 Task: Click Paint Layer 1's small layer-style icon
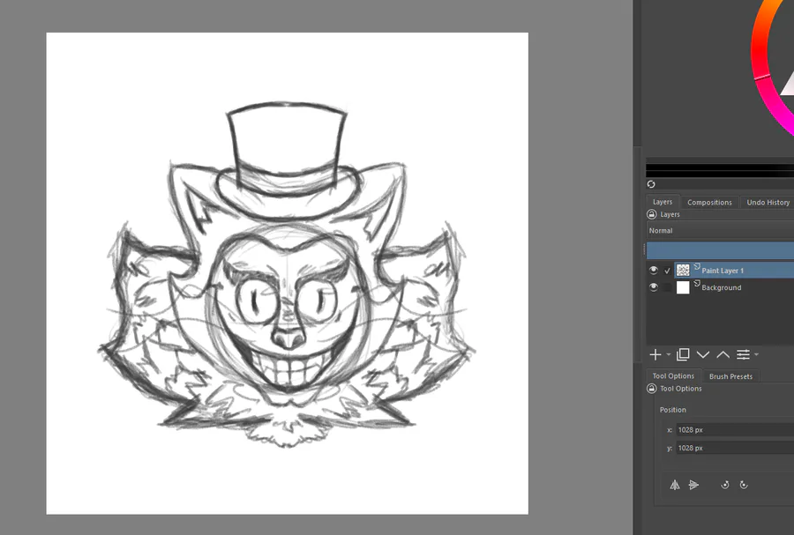(x=697, y=266)
